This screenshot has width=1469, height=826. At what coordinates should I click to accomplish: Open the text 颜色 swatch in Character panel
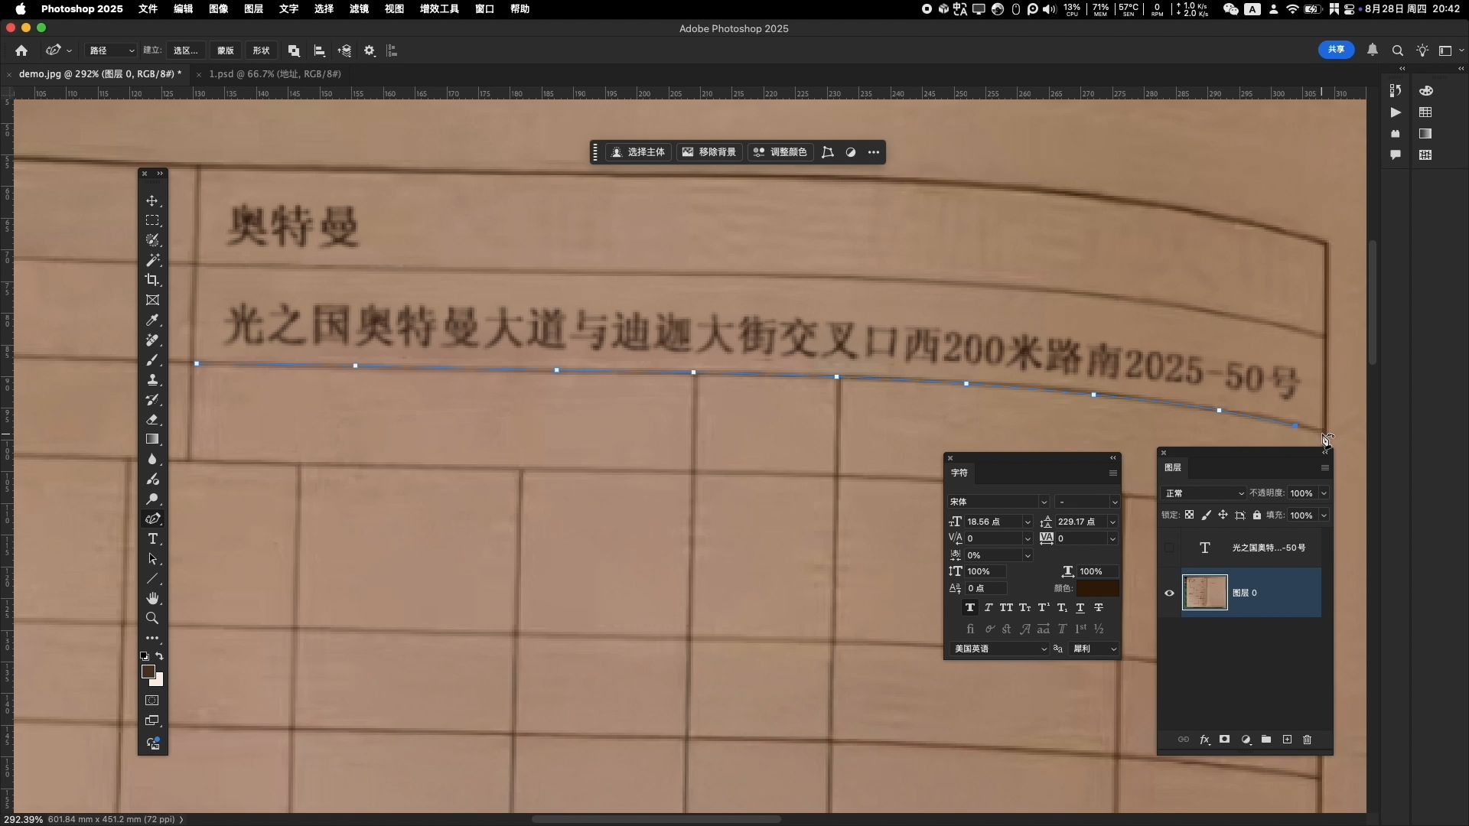(x=1097, y=588)
